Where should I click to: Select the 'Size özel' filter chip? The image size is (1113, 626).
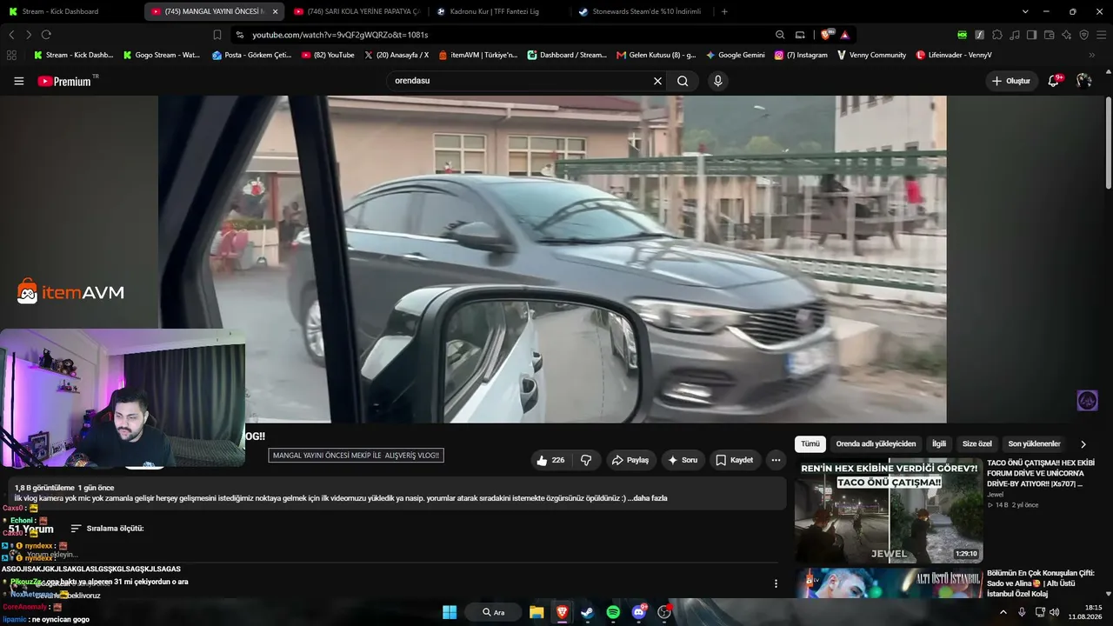(x=977, y=444)
